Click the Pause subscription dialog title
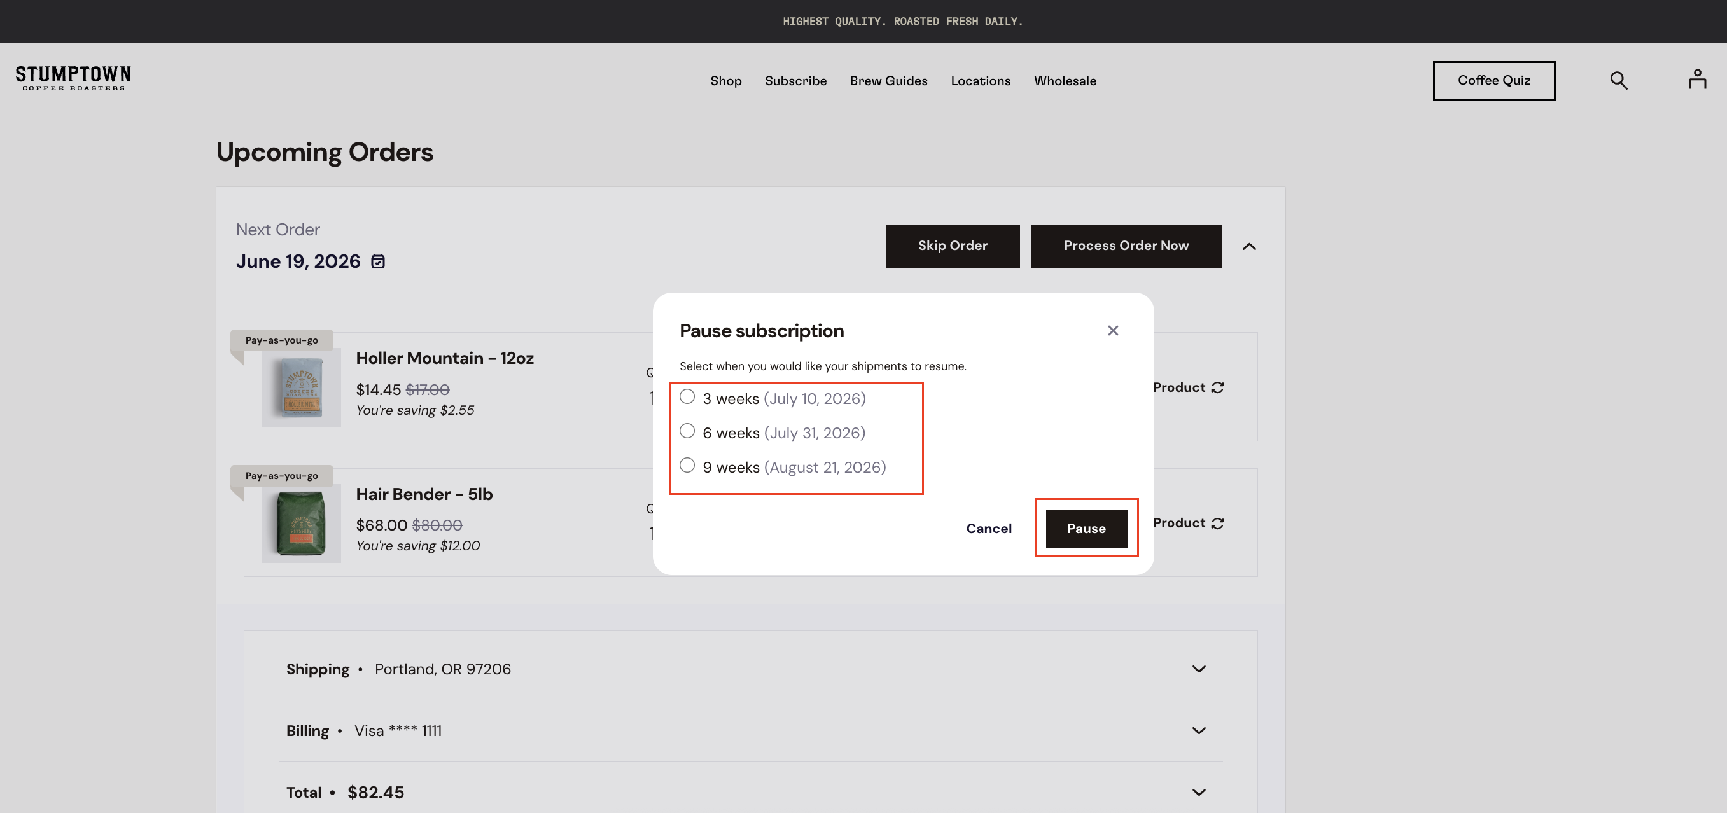This screenshot has height=813, width=1727. coord(762,331)
